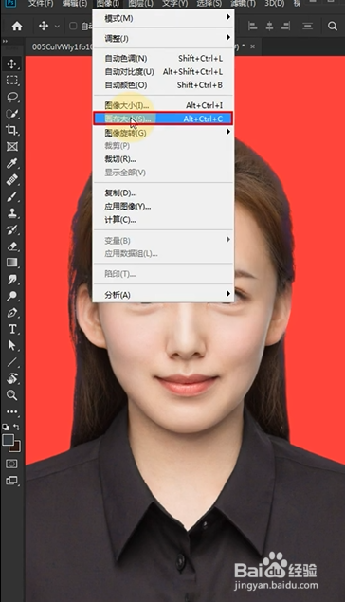
Task: Select the Eyedropper tool
Action: point(12,163)
